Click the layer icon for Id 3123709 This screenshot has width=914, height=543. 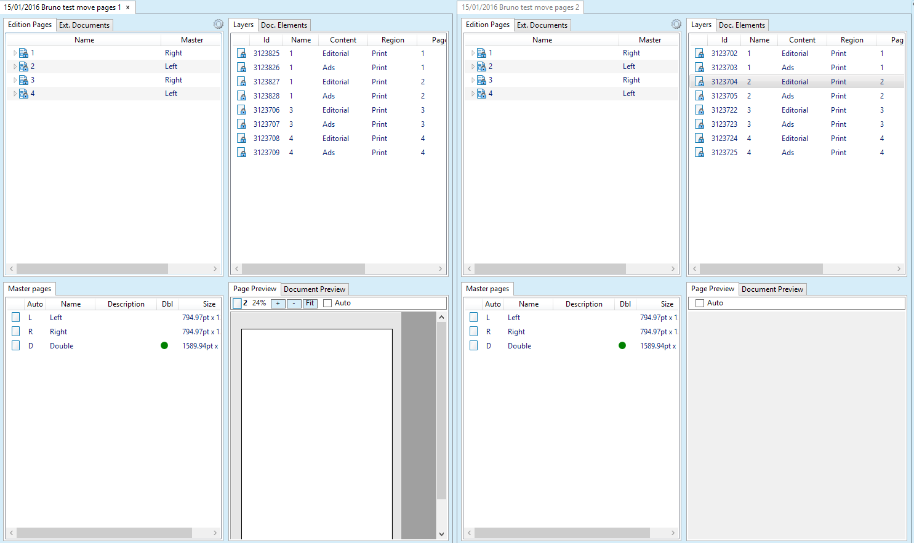click(242, 153)
